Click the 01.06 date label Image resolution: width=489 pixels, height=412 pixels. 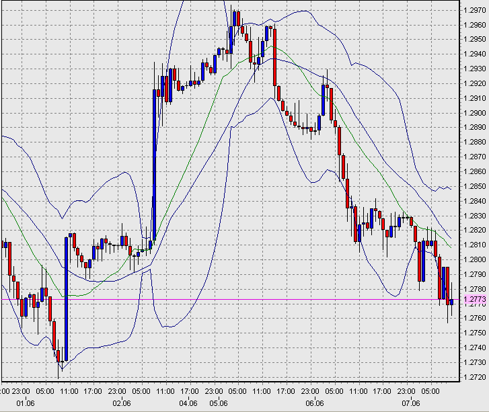click(x=26, y=403)
